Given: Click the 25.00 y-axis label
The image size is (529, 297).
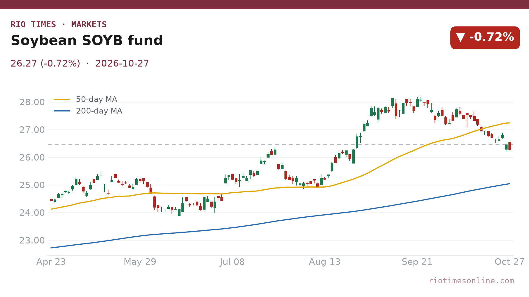Looking at the screenshot, I should tap(32, 185).
